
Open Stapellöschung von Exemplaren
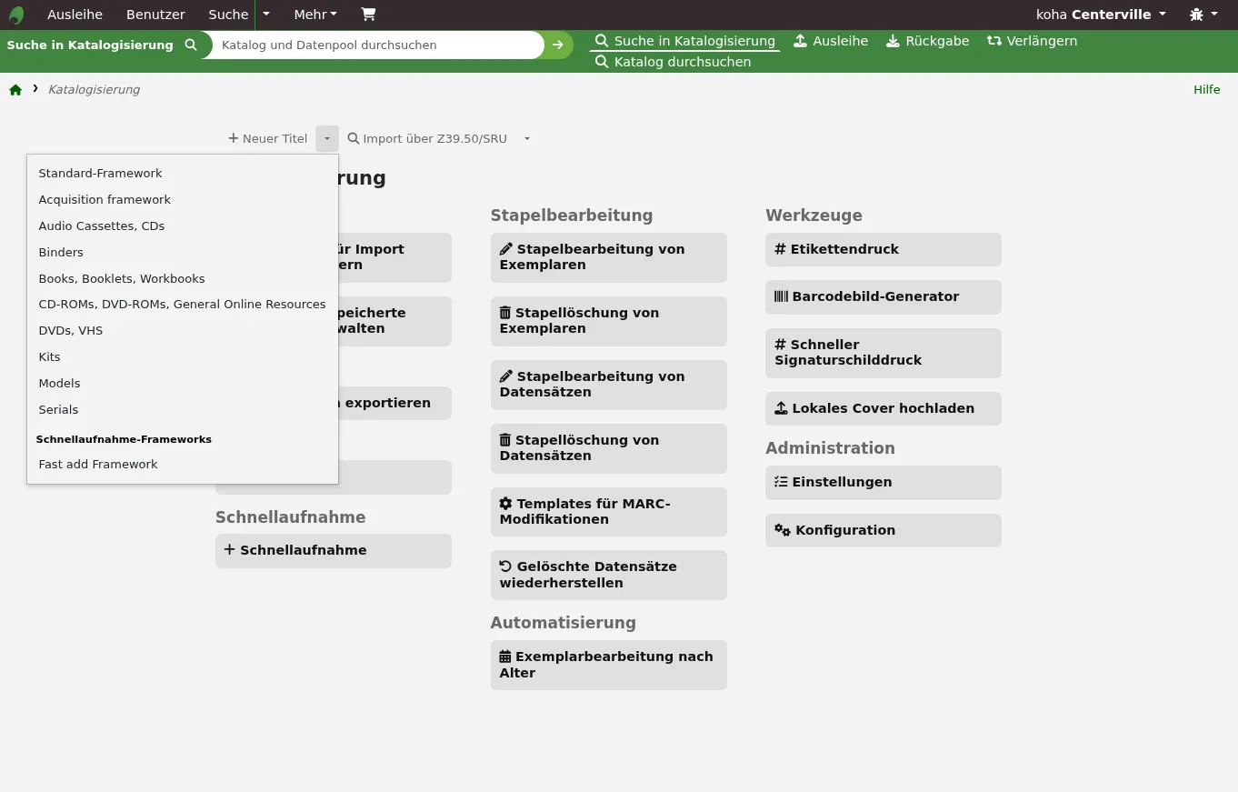coord(609,321)
